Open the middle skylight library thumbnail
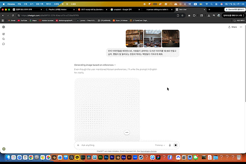The image size is (246, 164). point(153,39)
